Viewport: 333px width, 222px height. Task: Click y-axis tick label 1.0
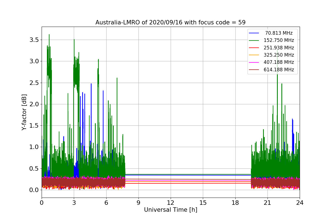34,147
